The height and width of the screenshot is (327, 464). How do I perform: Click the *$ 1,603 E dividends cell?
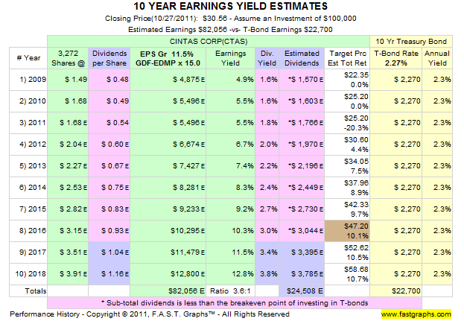pos(302,101)
